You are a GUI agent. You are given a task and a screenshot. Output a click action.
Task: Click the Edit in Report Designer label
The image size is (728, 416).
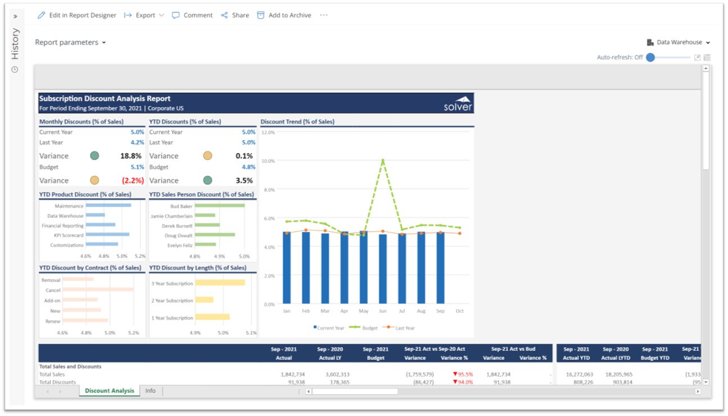pyautogui.click(x=83, y=15)
